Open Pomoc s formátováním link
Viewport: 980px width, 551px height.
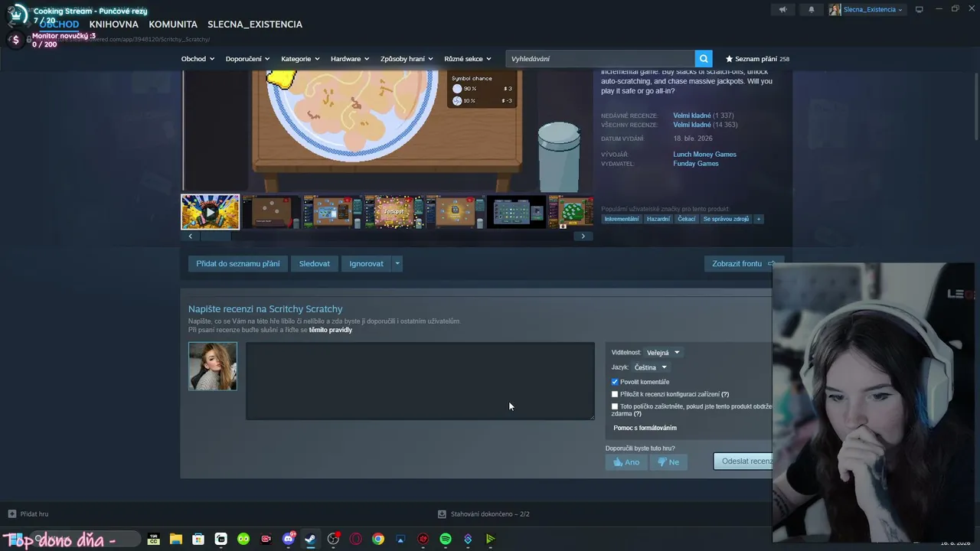645,428
